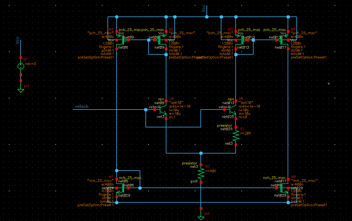Click the 'R7' instance name

tap(242, 129)
